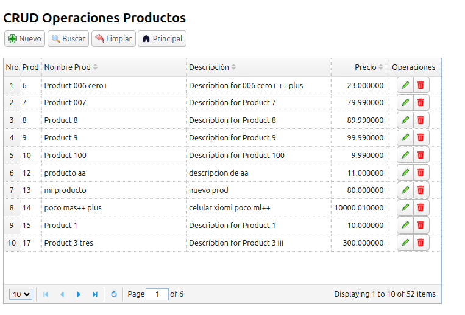Edit mi producto via pencil icon

[405, 190]
